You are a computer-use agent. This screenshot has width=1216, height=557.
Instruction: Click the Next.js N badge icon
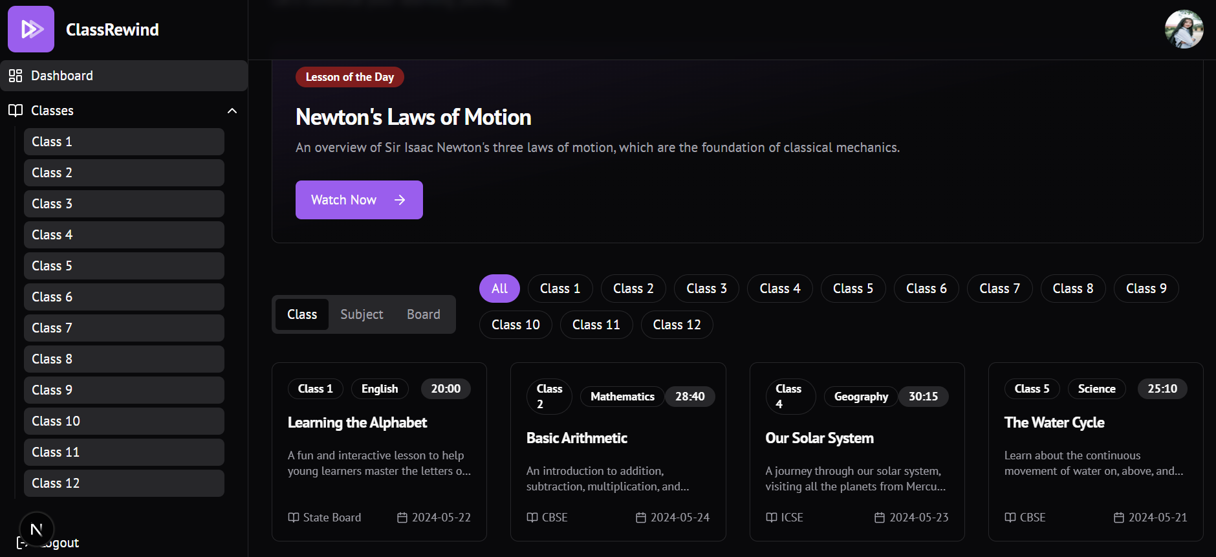click(37, 529)
